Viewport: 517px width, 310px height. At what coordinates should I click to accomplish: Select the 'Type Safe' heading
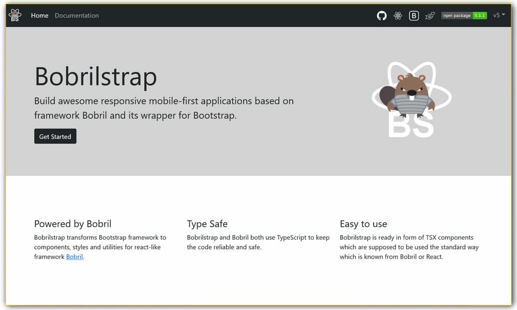tap(207, 224)
